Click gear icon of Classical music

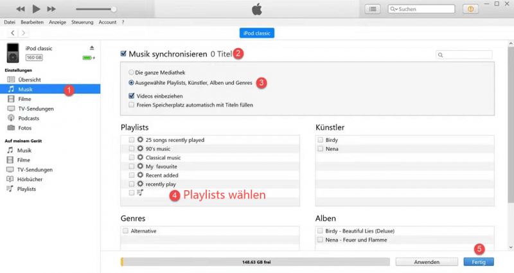pos(140,157)
